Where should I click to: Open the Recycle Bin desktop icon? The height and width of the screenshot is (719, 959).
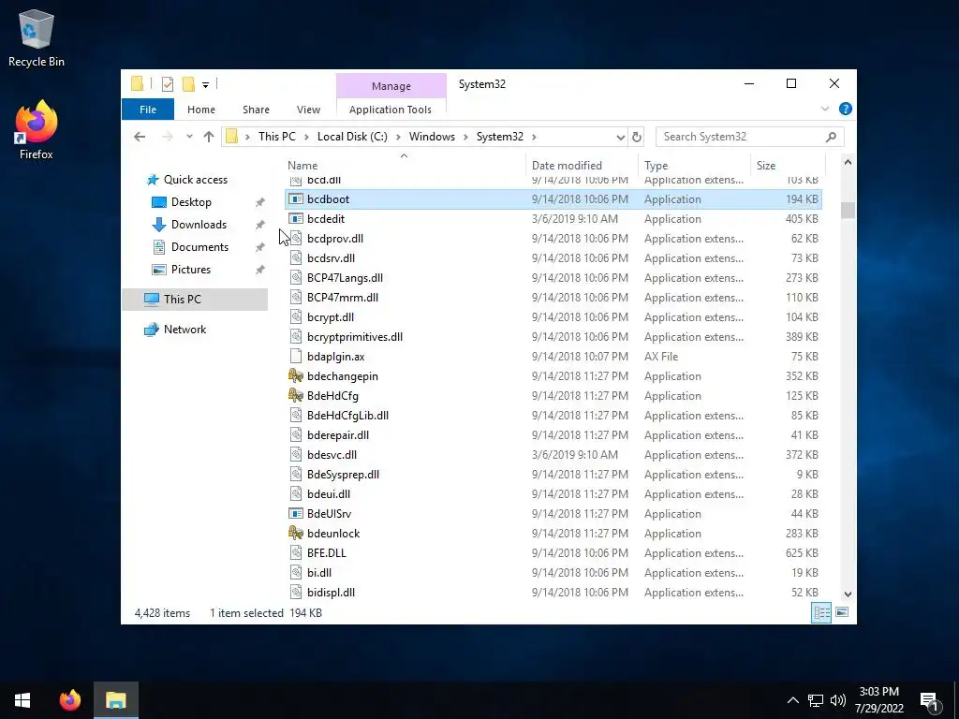tap(37, 37)
